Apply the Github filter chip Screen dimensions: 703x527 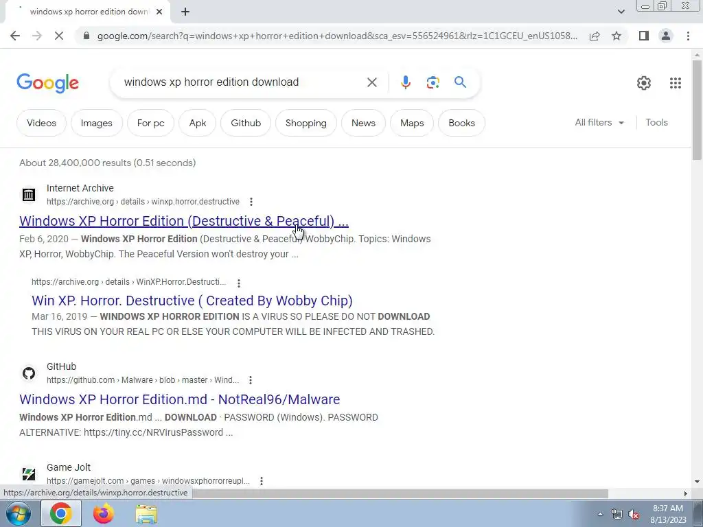[246, 123]
